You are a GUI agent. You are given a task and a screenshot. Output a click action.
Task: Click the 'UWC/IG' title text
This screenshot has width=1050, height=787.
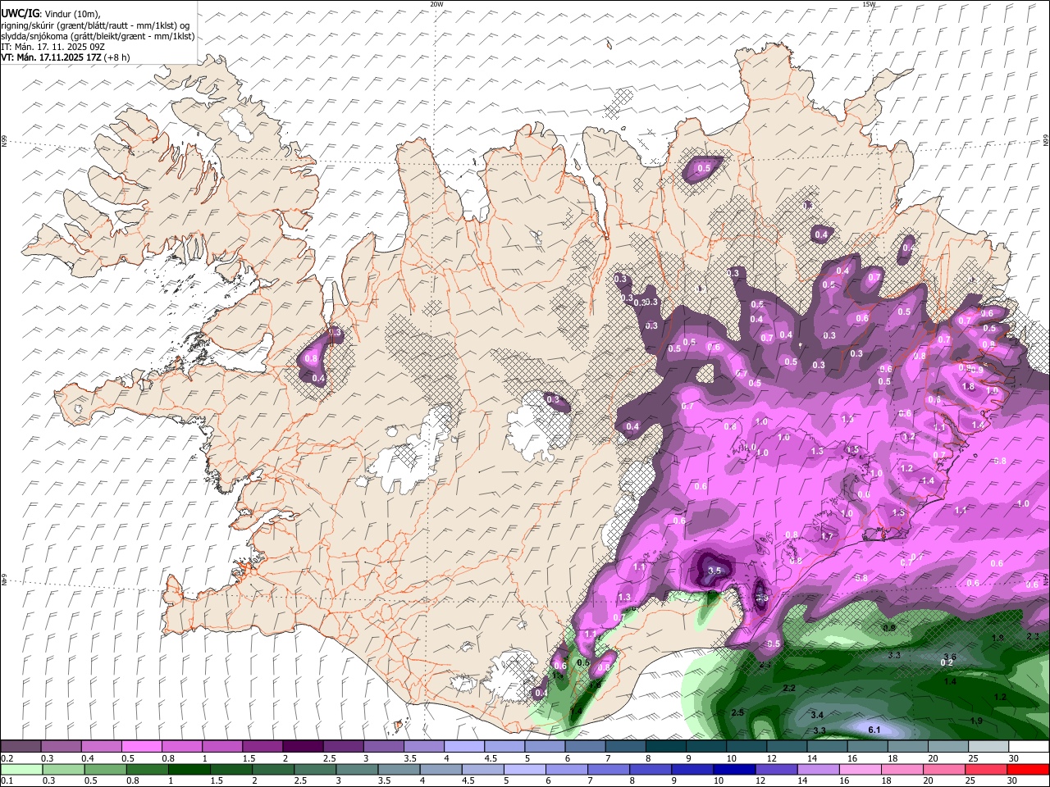[19, 14]
